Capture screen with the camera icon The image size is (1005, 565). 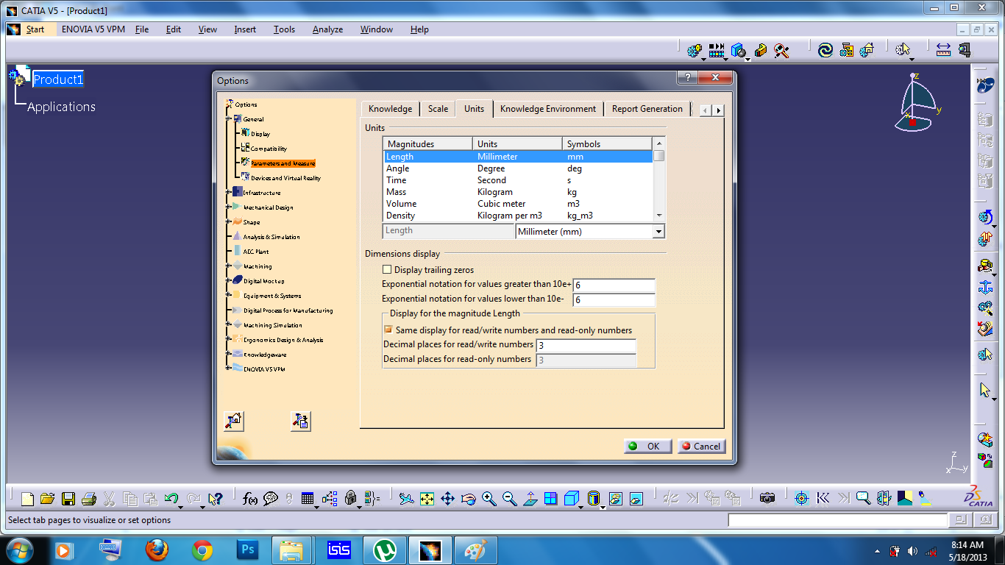tap(767, 498)
